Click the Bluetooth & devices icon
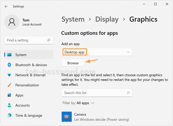 pos(9,65)
